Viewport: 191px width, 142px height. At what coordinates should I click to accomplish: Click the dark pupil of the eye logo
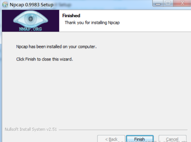pyautogui.click(x=30, y=19)
